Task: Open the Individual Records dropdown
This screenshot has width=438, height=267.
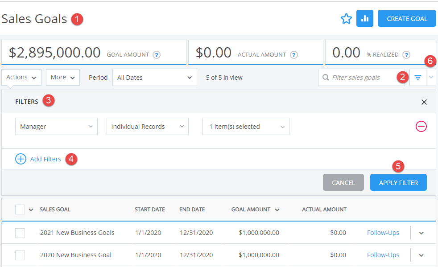Action: point(148,126)
